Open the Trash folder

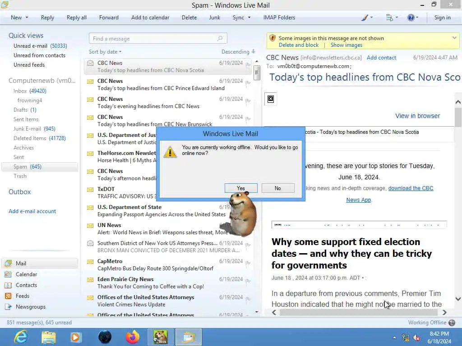pyautogui.click(x=20, y=176)
